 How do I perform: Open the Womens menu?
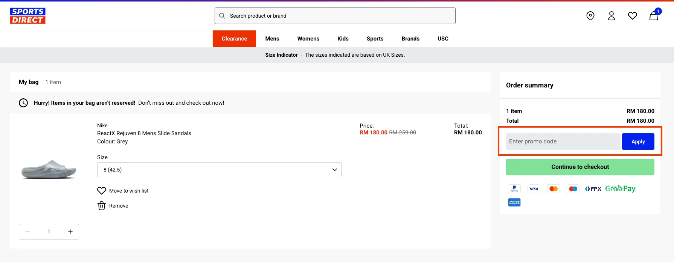[x=308, y=39]
